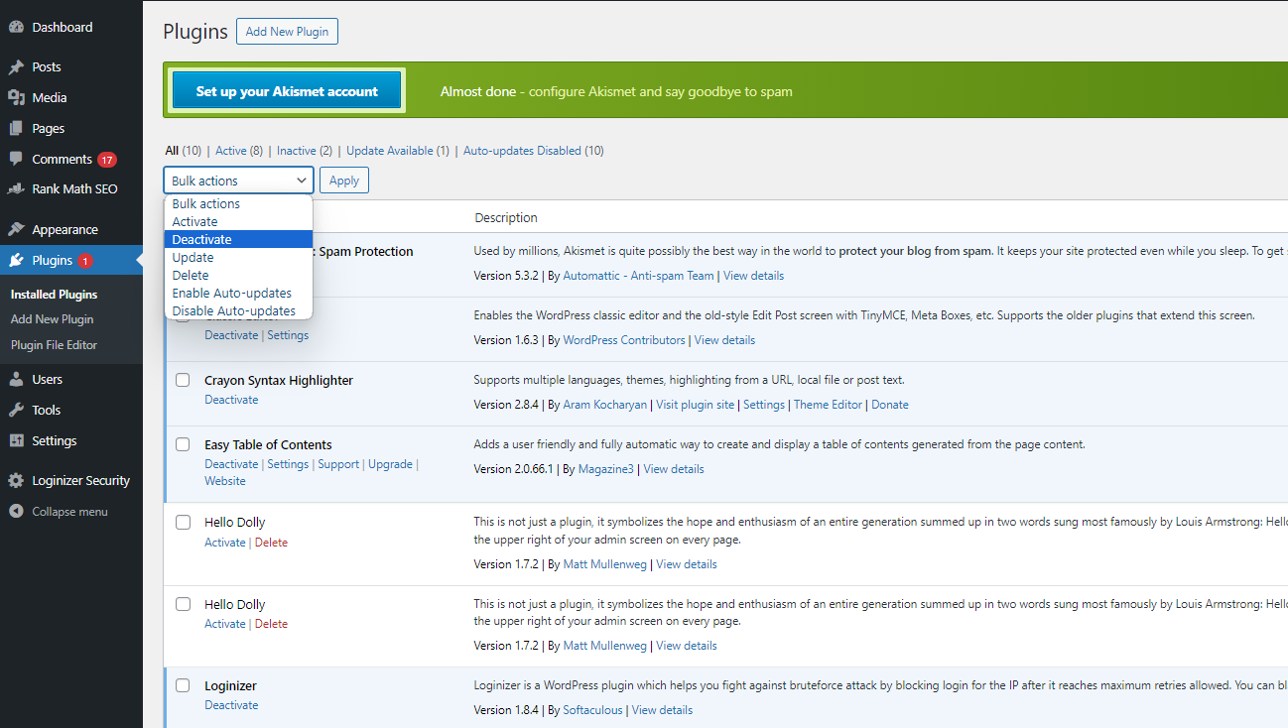Filter plugins by the Inactive tab
1288x728 pixels.
(296, 151)
